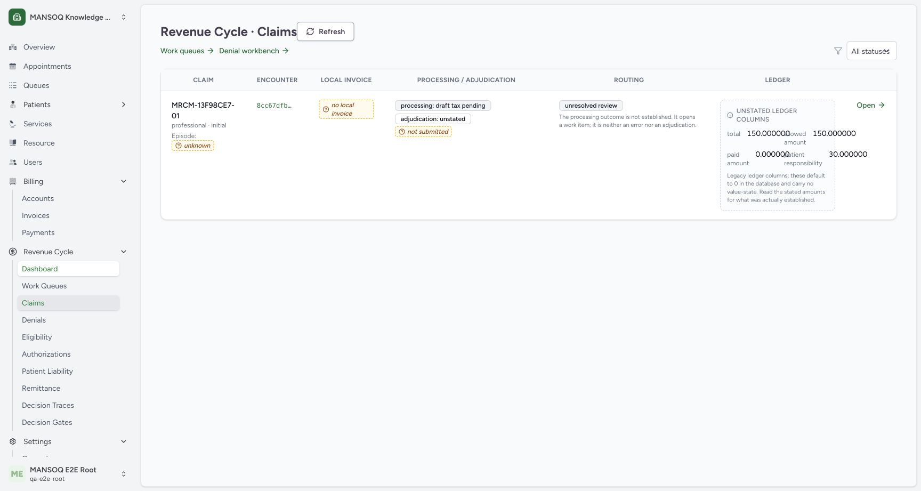Open Invoices under Billing

pyautogui.click(x=68, y=215)
